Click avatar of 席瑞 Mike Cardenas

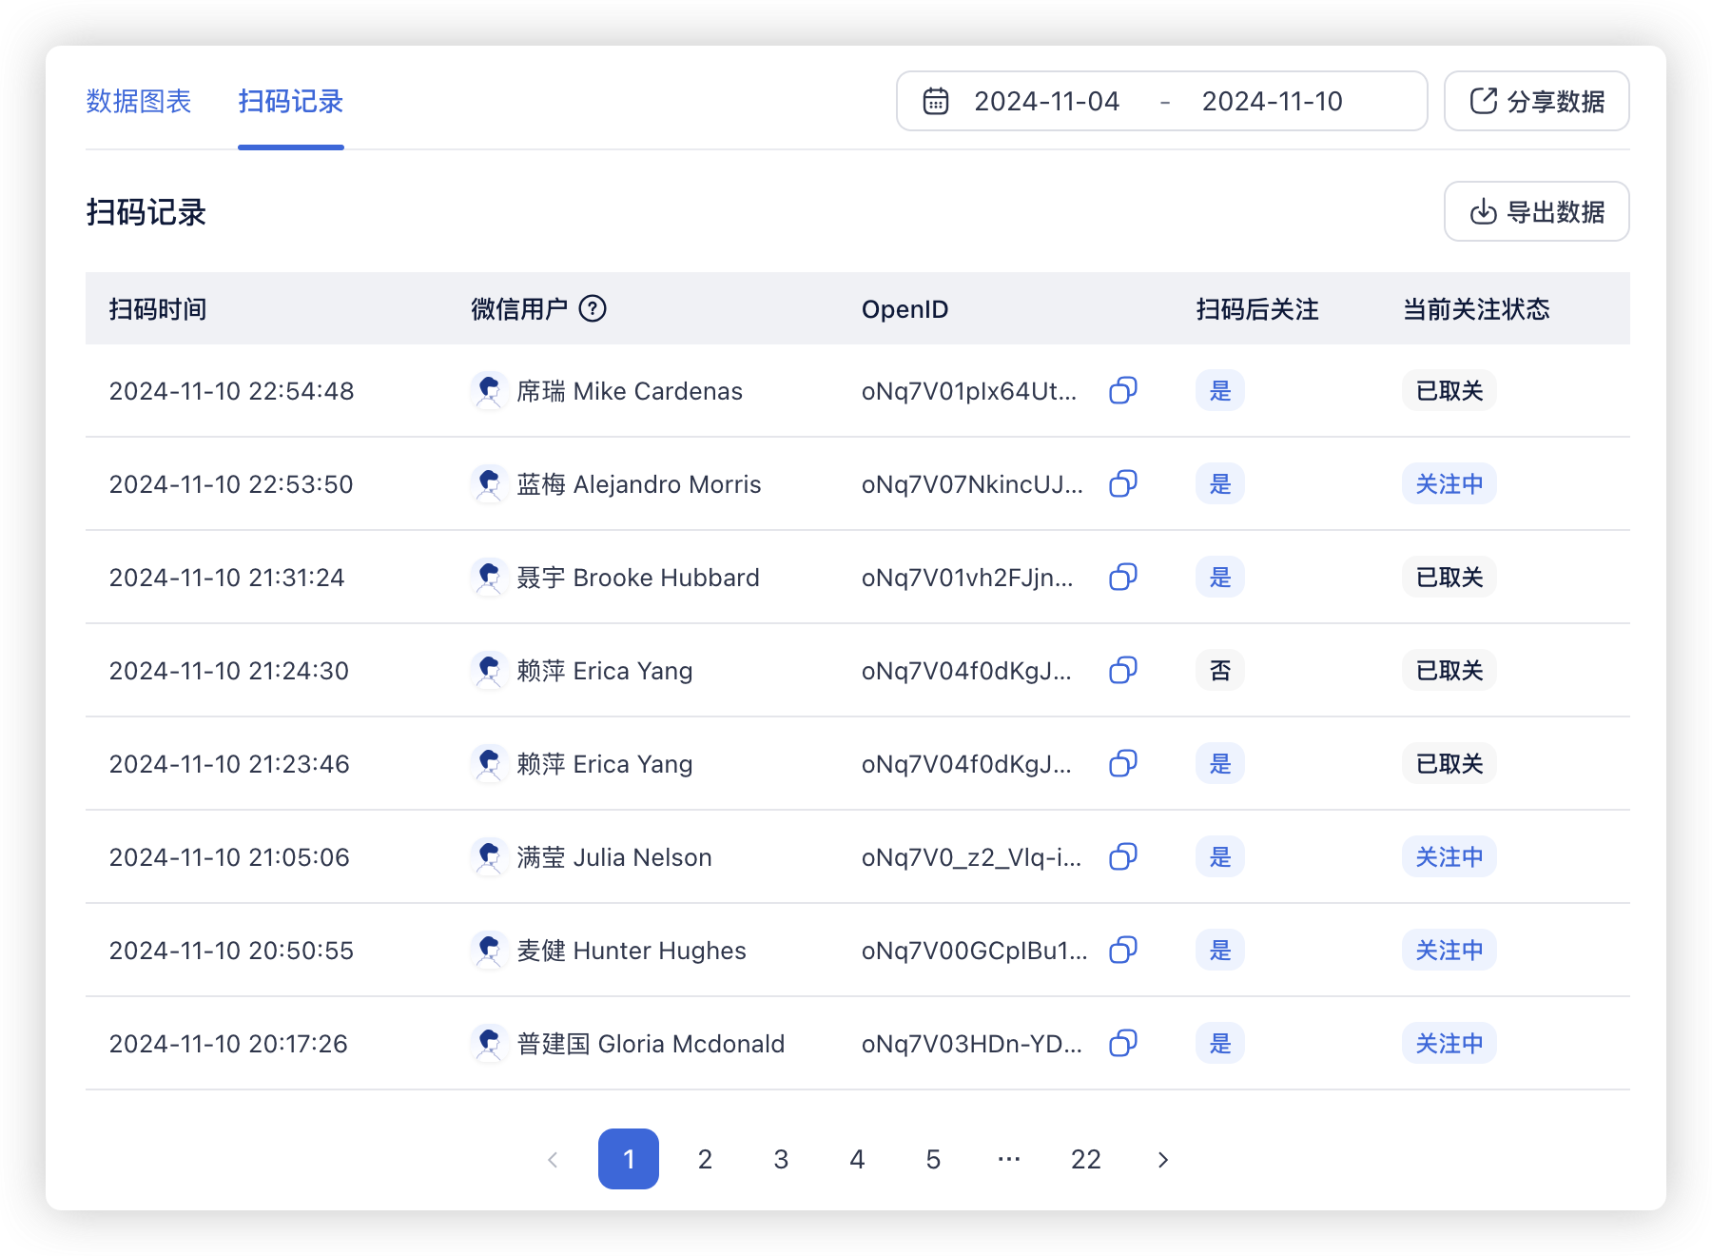click(489, 390)
